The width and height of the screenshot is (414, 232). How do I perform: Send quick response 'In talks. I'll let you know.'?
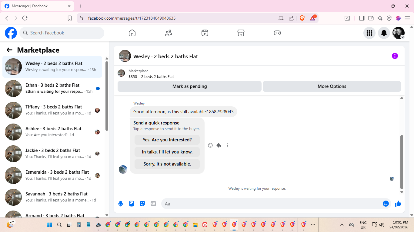click(x=167, y=152)
